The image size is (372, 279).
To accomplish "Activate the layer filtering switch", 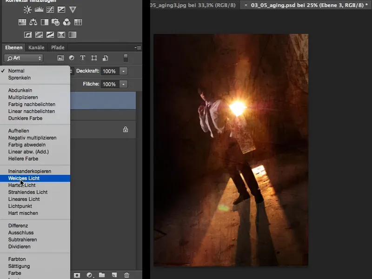I will click(126, 58).
